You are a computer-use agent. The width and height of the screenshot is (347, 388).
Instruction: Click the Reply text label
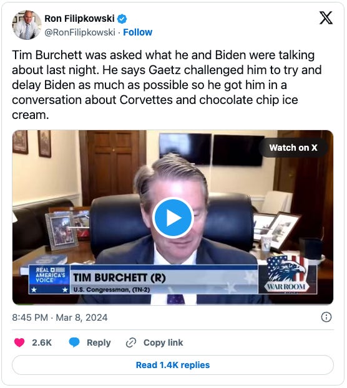(99, 343)
